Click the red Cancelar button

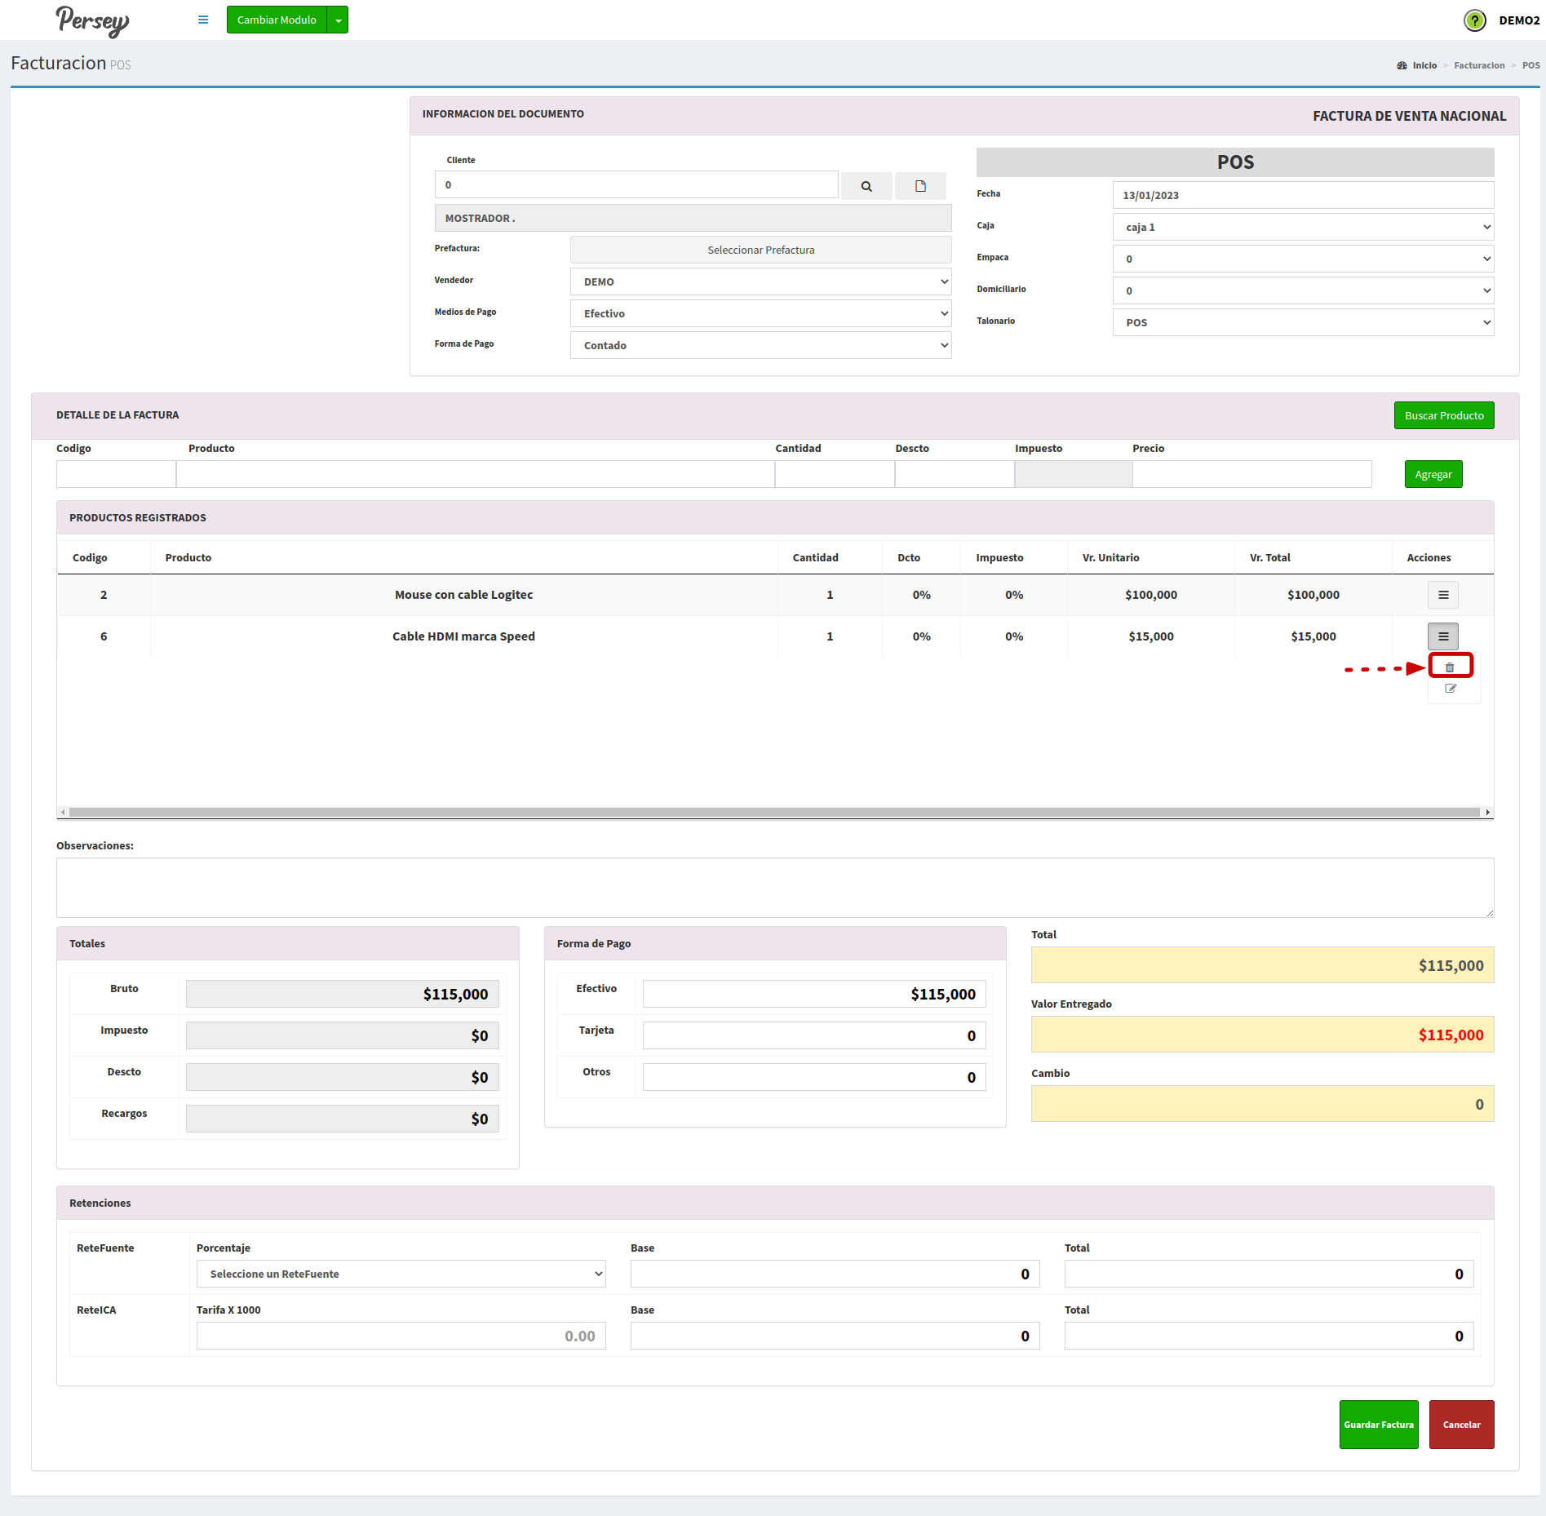[1461, 1425]
